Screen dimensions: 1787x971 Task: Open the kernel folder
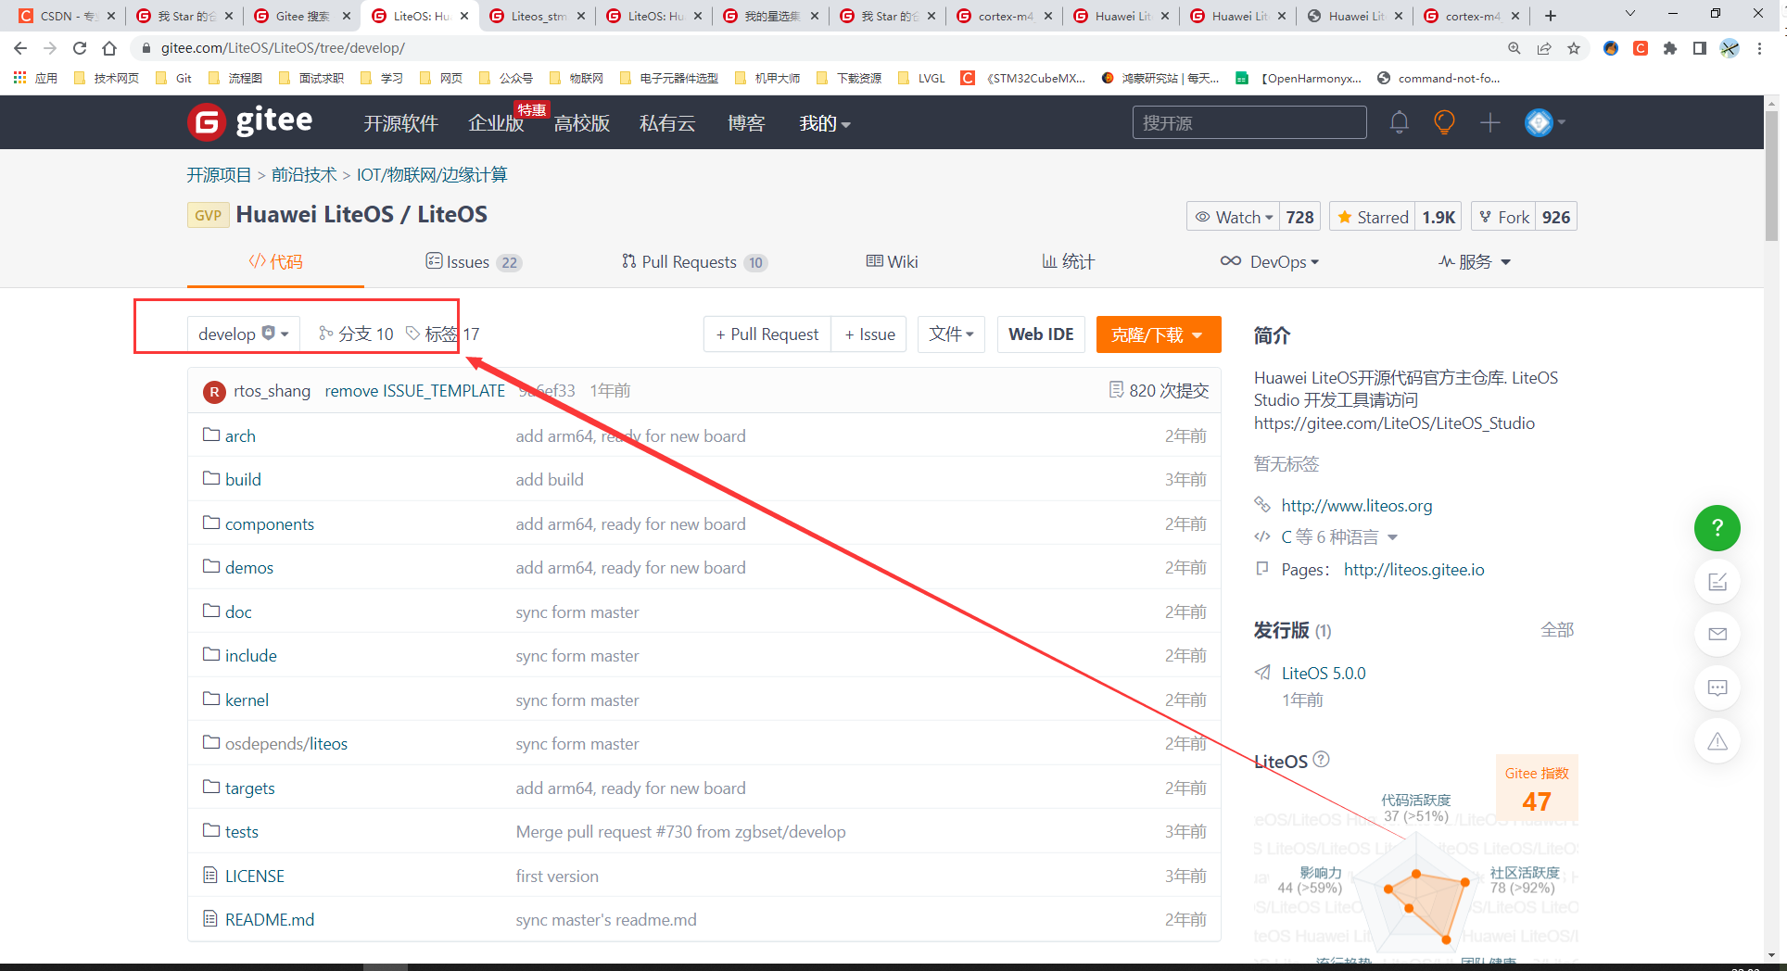click(247, 700)
